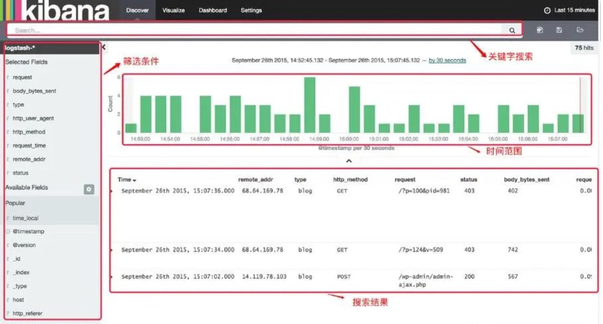Open the Available Fields gear settings
The height and width of the screenshot is (324, 603).
[89, 189]
